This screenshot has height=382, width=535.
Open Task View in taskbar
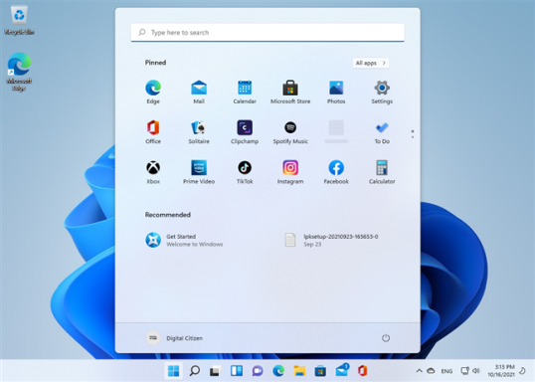click(x=216, y=371)
